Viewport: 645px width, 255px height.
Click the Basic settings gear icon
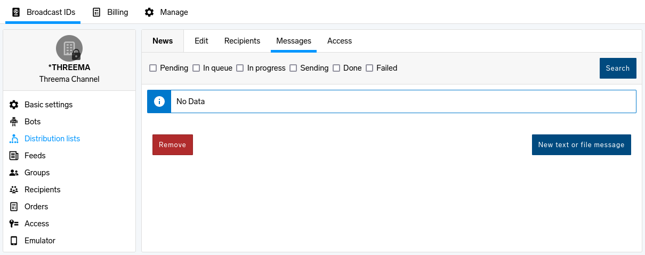[x=14, y=105]
